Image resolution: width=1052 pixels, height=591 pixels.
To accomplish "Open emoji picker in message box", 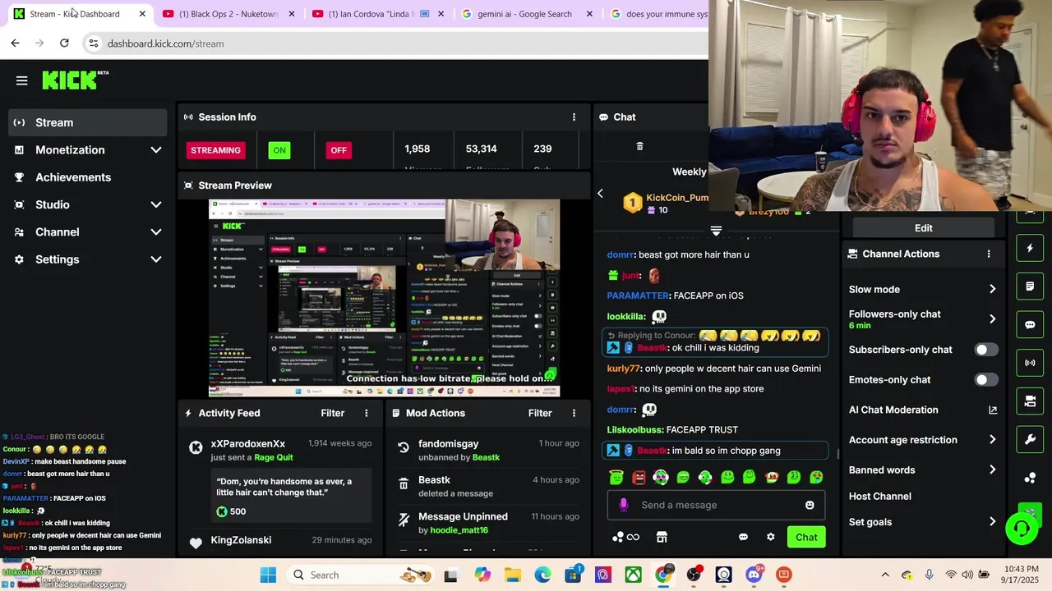I will click(810, 505).
